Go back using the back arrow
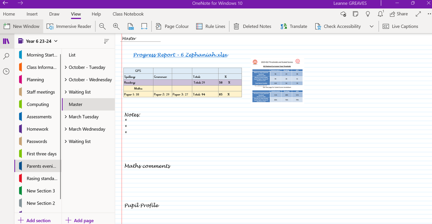The width and height of the screenshot is (432, 224). [5, 3]
